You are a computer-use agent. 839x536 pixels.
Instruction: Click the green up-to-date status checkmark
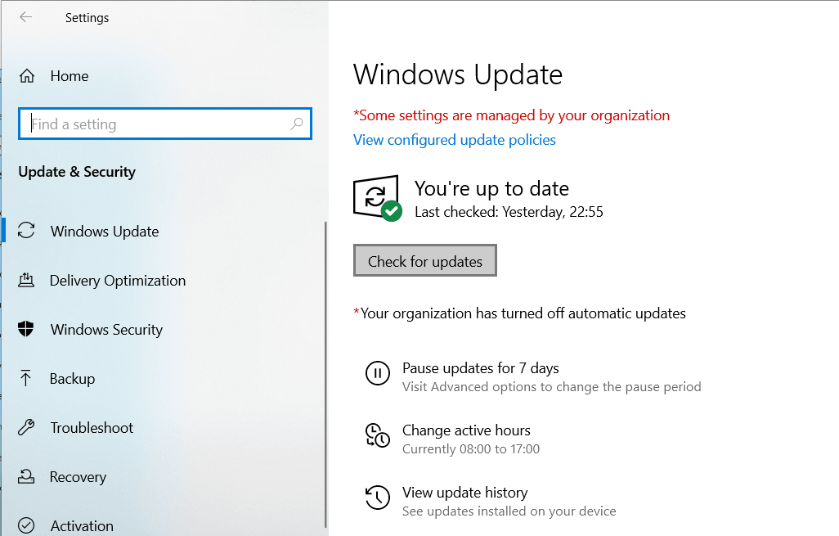[392, 211]
